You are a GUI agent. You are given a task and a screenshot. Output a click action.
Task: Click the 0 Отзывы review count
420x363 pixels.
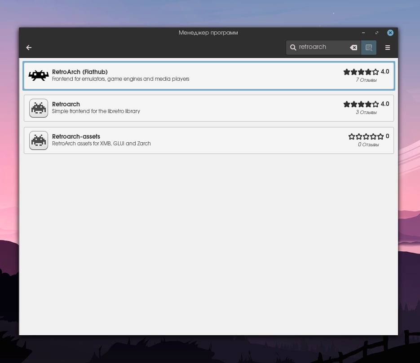(368, 145)
